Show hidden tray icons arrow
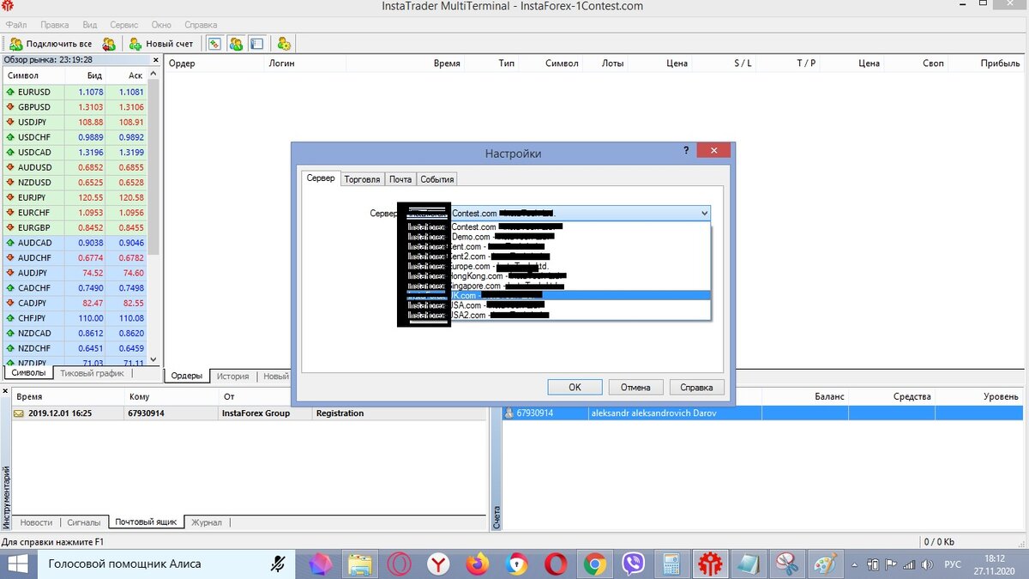 click(855, 564)
